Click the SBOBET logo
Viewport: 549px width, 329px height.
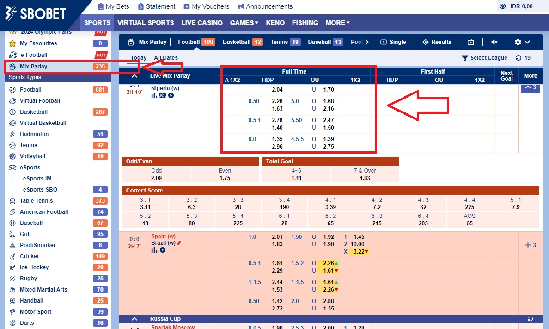pos(36,14)
